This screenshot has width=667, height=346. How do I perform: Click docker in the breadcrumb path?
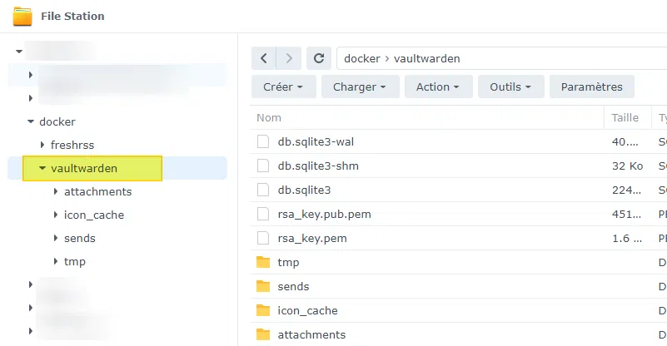(x=362, y=58)
